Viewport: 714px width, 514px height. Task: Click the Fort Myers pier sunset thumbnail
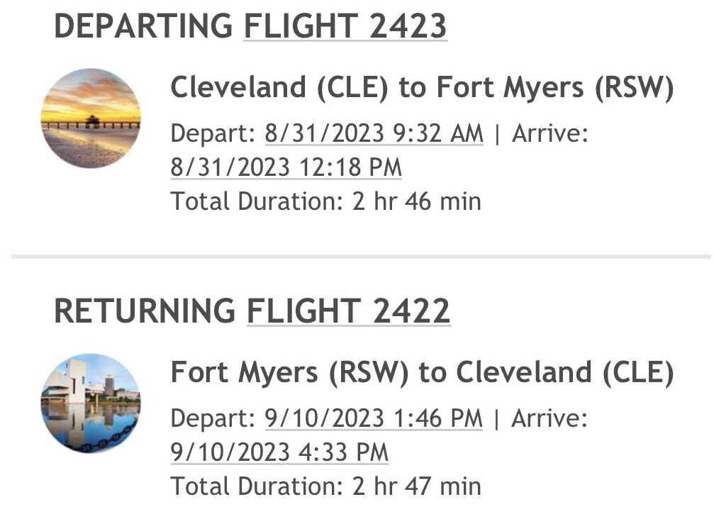point(91,118)
